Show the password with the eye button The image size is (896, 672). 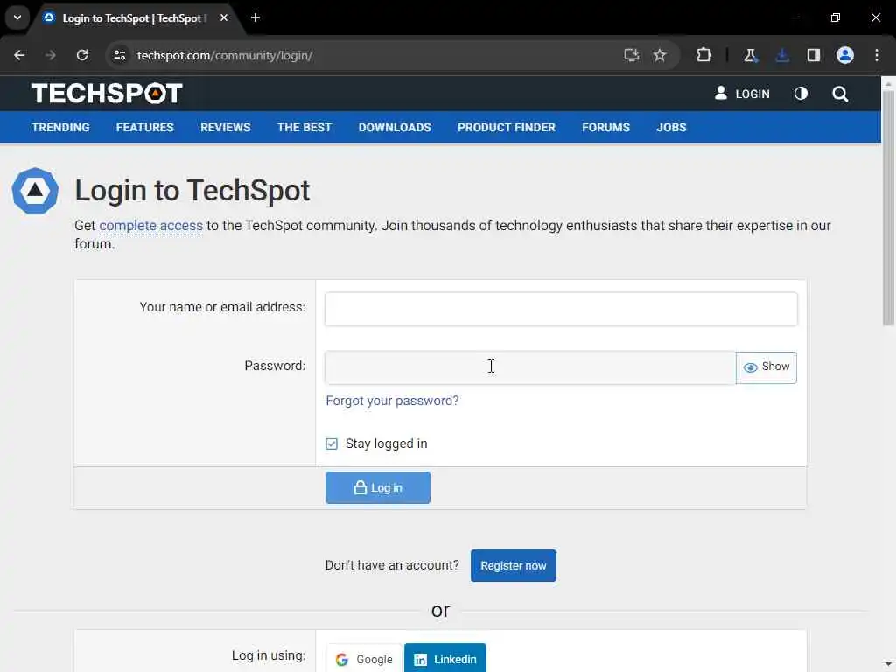tap(766, 367)
